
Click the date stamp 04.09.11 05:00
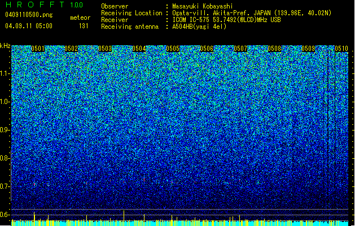(29, 26)
